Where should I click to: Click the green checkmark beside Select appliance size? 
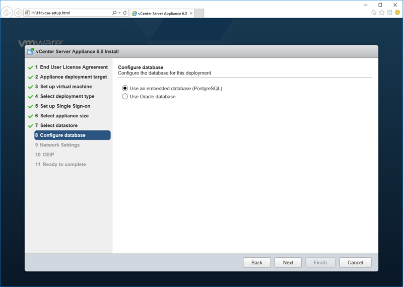(x=30, y=116)
